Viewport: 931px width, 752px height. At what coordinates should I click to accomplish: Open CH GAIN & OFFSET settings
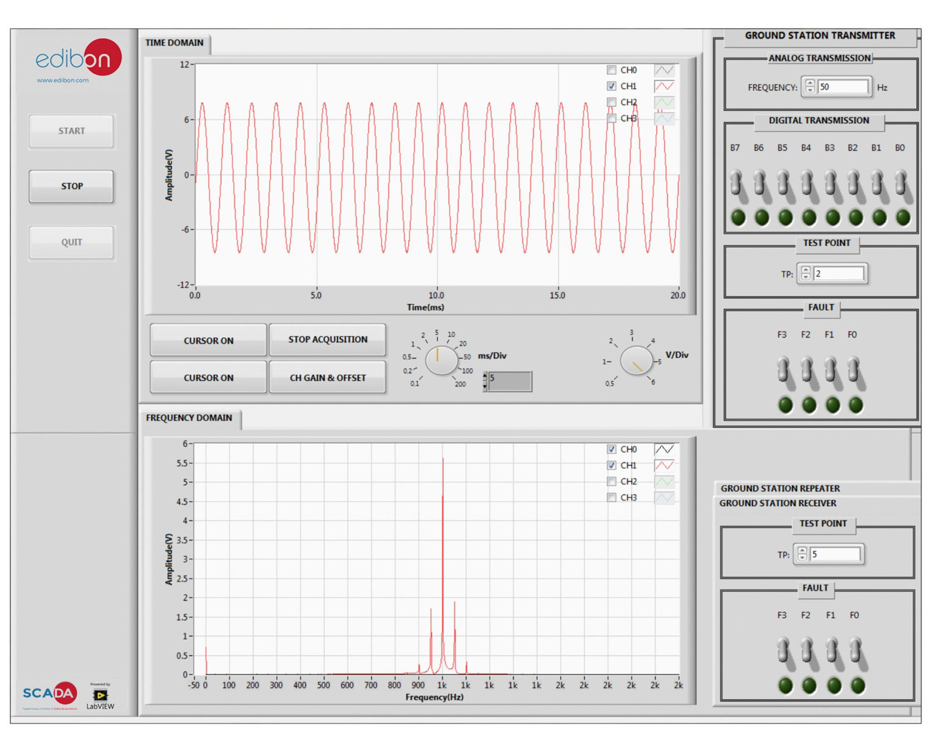click(327, 378)
